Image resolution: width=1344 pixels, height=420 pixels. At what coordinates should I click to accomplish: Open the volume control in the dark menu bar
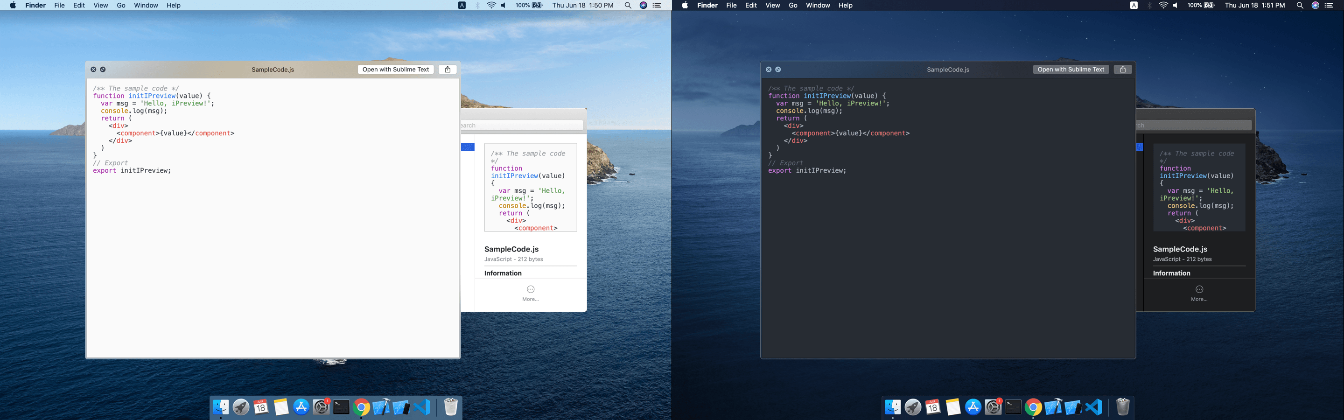[x=1176, y=5]
